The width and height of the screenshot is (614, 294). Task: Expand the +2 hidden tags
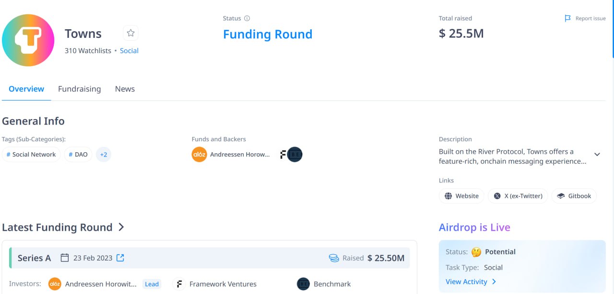104,155
